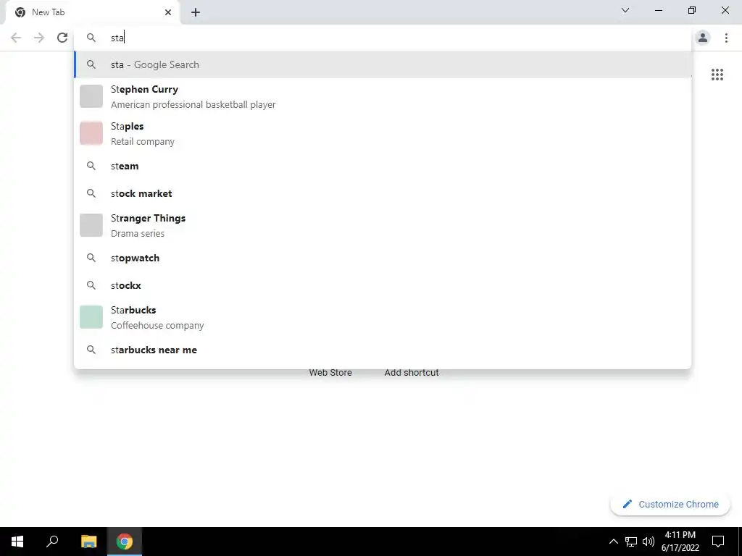Click the address bar containing 'sta'
Image resolution: width=742 pixels, height=556 pixels.
[383, 38]
